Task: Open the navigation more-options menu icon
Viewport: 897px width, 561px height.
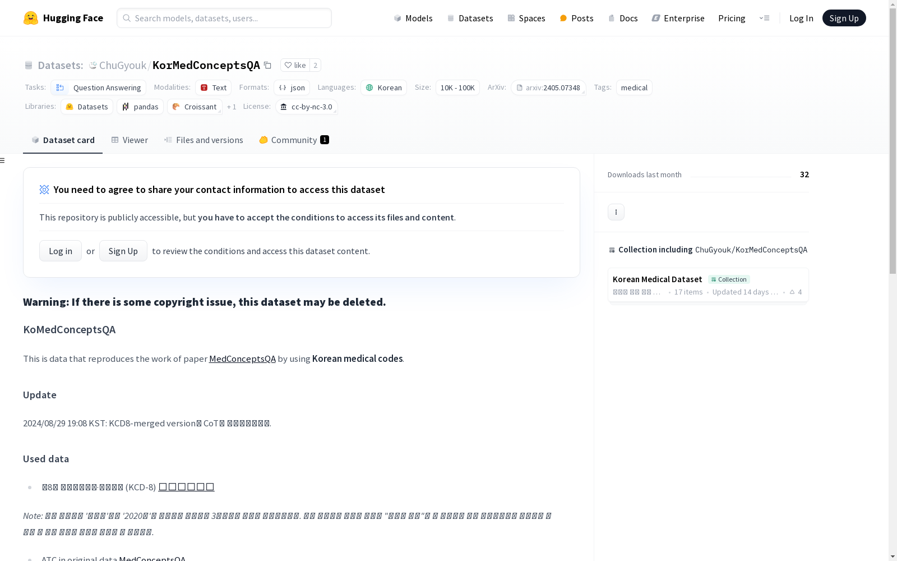Action: pos(764,18)
